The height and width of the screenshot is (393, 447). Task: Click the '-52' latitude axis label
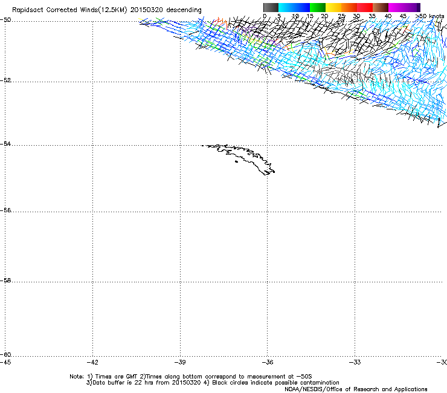pos(5,80)
